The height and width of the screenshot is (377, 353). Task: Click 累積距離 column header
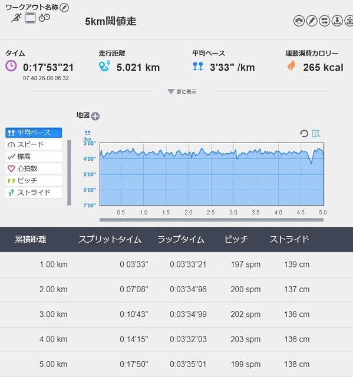tap(31, 239)
